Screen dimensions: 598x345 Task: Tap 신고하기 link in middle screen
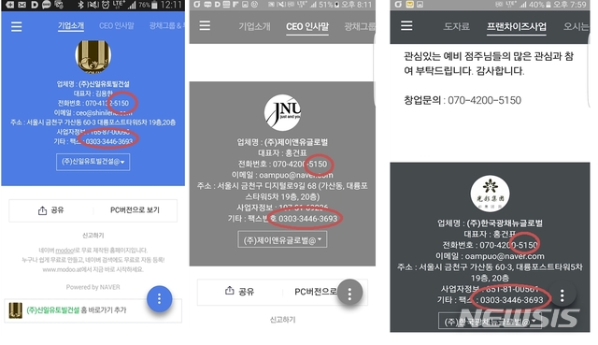(x=282, y=320)
